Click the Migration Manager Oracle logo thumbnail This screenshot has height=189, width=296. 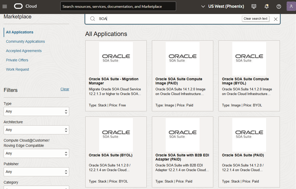[x=116, y=59]
